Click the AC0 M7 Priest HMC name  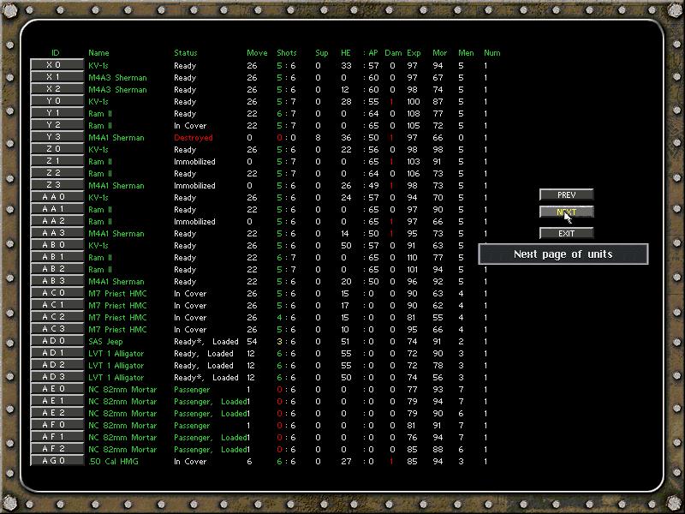tap(117, 294)
